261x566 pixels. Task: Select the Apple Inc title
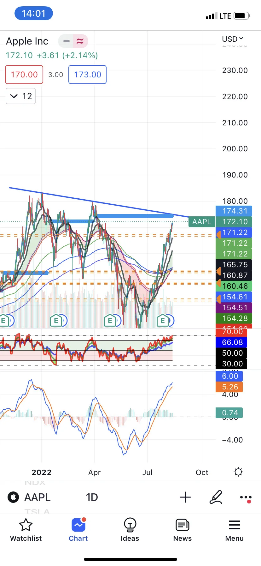(x=27, y=41)
